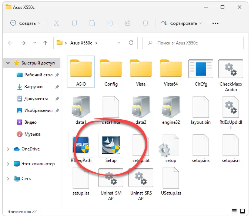Collapse the Быстрый доступ section
Viewport: 251px width, 219px height.
click(8, 63)
